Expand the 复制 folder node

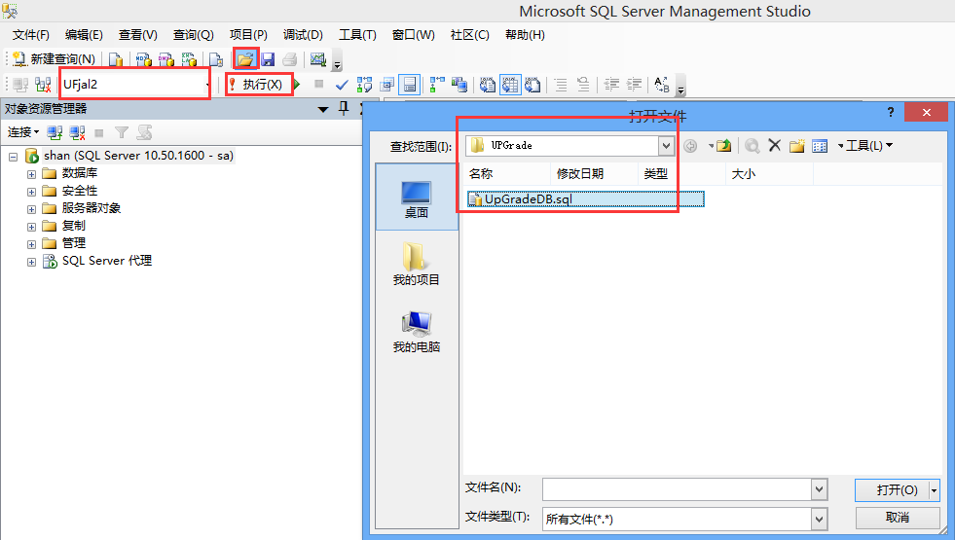[x=32, y=227]
